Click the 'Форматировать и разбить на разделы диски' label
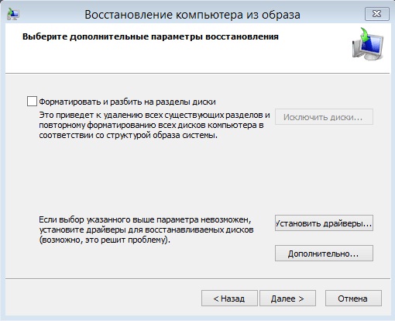 [127, 102]
